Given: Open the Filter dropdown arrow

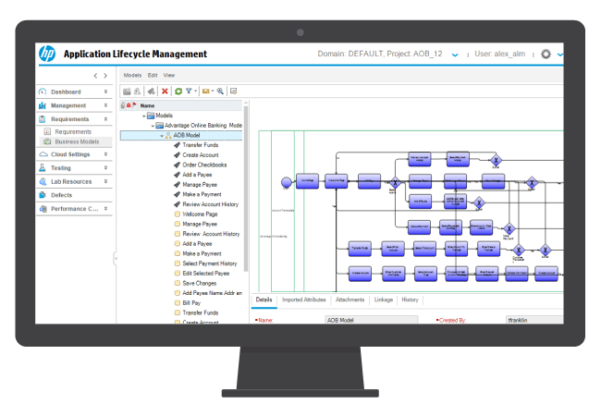Looking at the screenshot, I should tap(195, 91).
